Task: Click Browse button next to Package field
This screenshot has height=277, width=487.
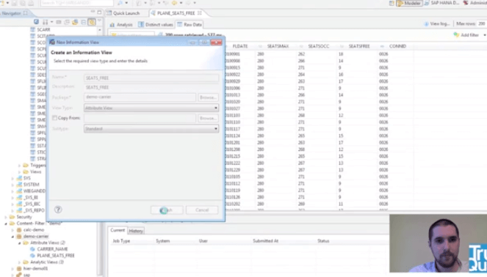Action: pyautogui.click(x=208, y=97)
